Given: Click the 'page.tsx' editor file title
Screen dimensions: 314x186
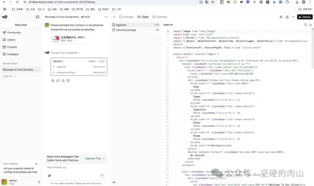Looking at the screenshot, I should pos(168,24).
